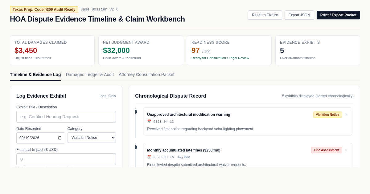
Task: Click 'Monthly accumulated late fines ($250/mo)' title
Action: 184,150
